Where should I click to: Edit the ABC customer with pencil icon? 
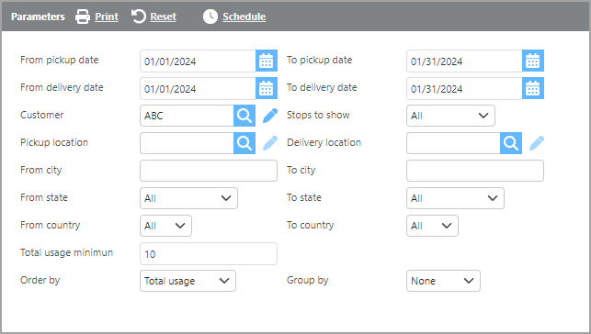[x=270, y=116]
